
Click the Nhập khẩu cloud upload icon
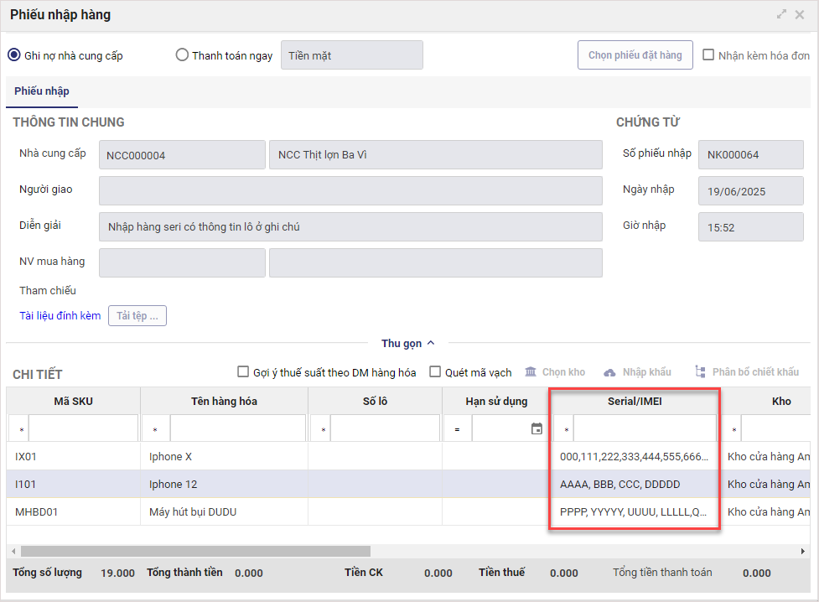click(x=609, y=372)
